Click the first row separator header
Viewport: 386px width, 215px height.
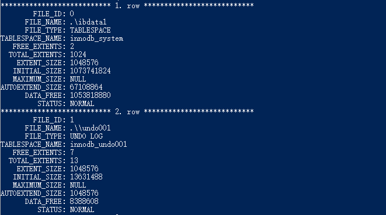tap(127, 5)
